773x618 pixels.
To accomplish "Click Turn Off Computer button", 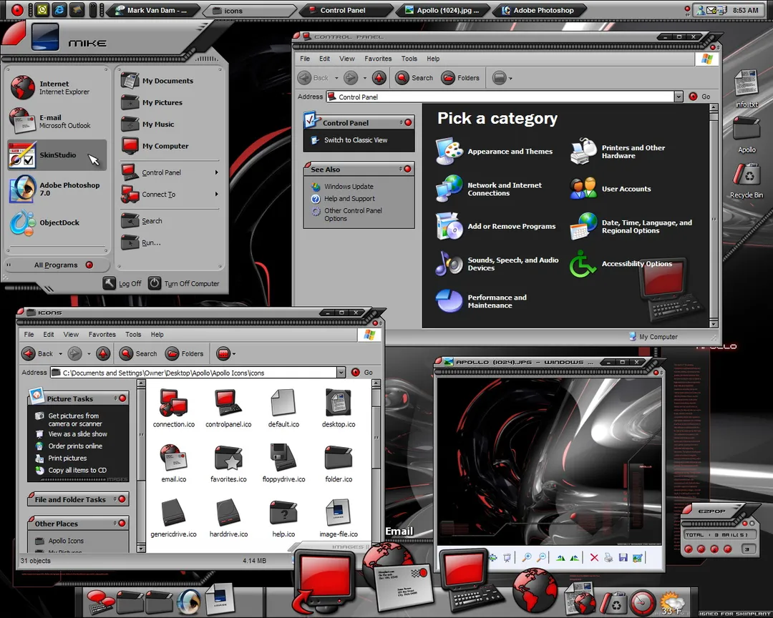I will 184,283.
